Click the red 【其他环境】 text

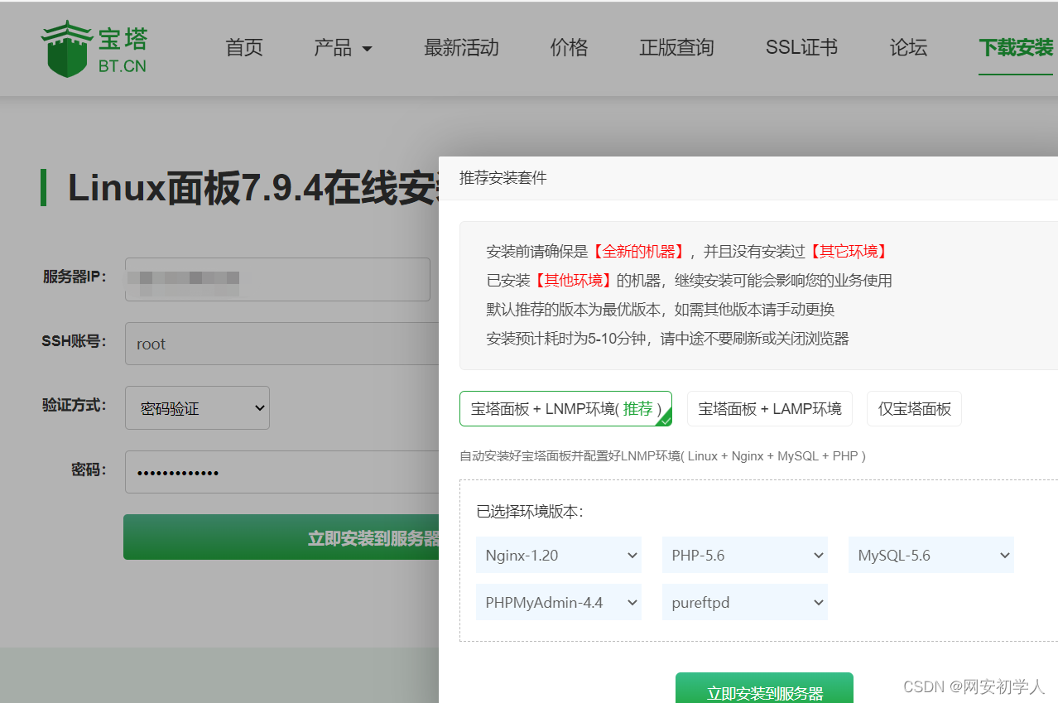574,281
